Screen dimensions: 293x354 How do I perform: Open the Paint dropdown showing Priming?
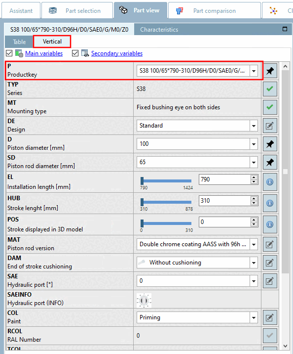254,317
